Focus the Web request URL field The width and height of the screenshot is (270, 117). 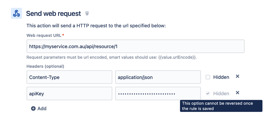click(x=135, y=46)
